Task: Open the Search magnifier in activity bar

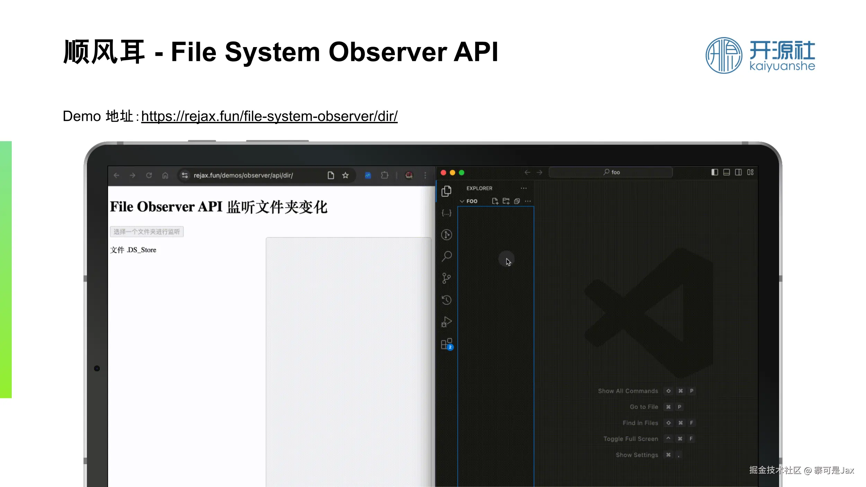Action: point(447,256)
